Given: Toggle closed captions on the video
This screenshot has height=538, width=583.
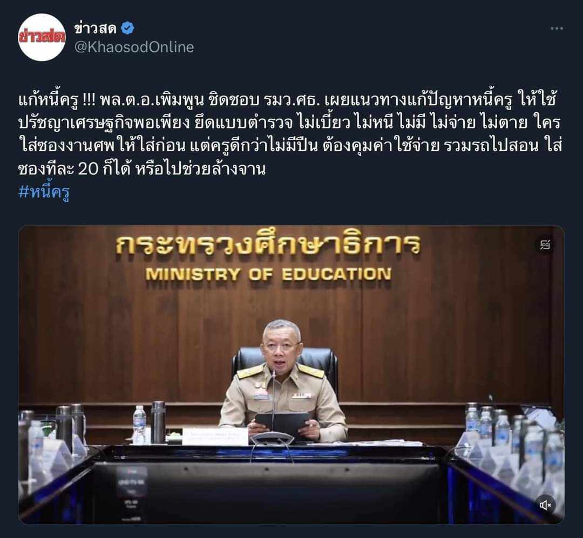Looking at the screenshot, I should [x=545, y=244].
